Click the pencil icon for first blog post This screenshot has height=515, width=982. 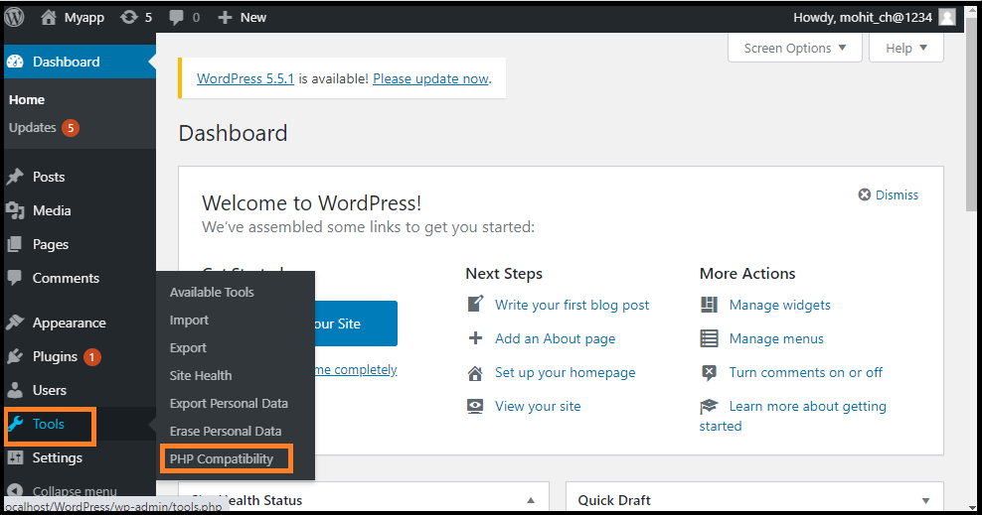tap(475, 305)
